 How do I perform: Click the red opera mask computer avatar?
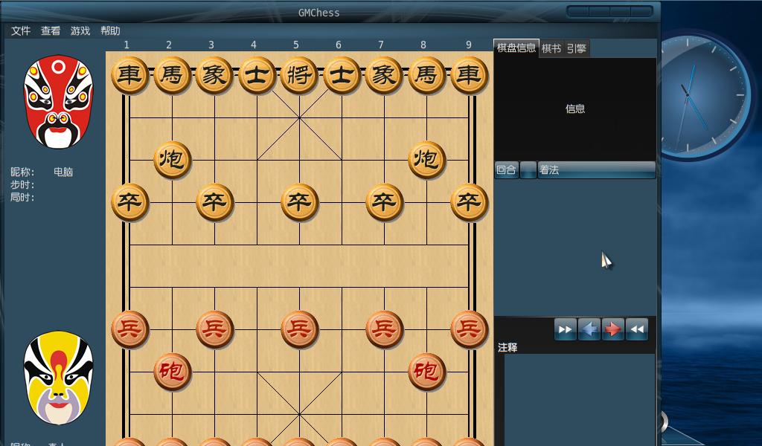(x=58, y=101)
